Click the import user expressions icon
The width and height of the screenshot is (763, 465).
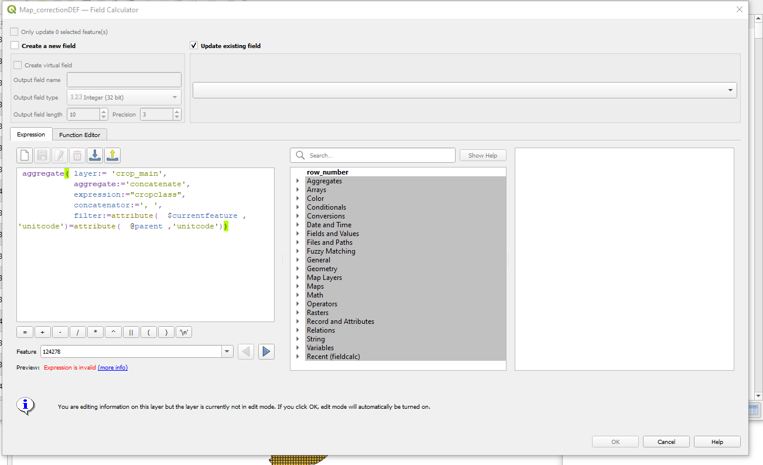[95, 155]
